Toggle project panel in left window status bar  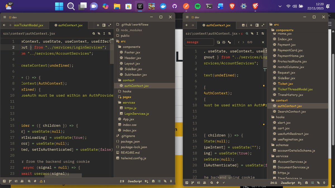pos(159,181)
